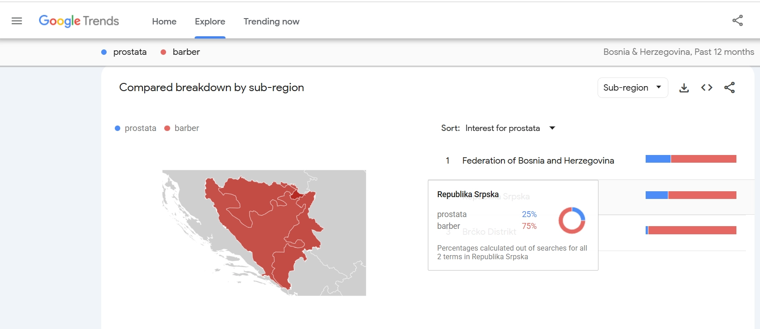
Task: Click the blue prostata legend dot on the map
Action: point(118,128)
